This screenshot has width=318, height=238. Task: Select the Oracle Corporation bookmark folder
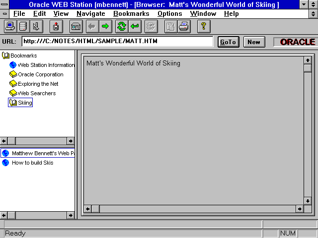coord(40,74)
